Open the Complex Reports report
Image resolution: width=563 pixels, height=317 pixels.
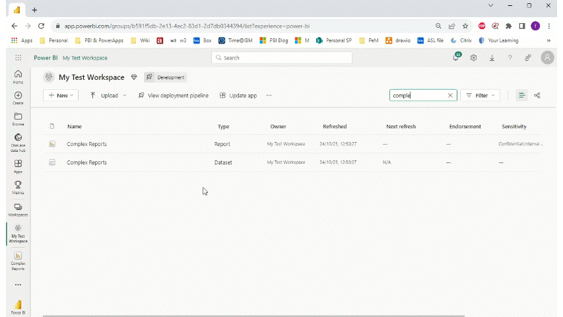(86, 144)
